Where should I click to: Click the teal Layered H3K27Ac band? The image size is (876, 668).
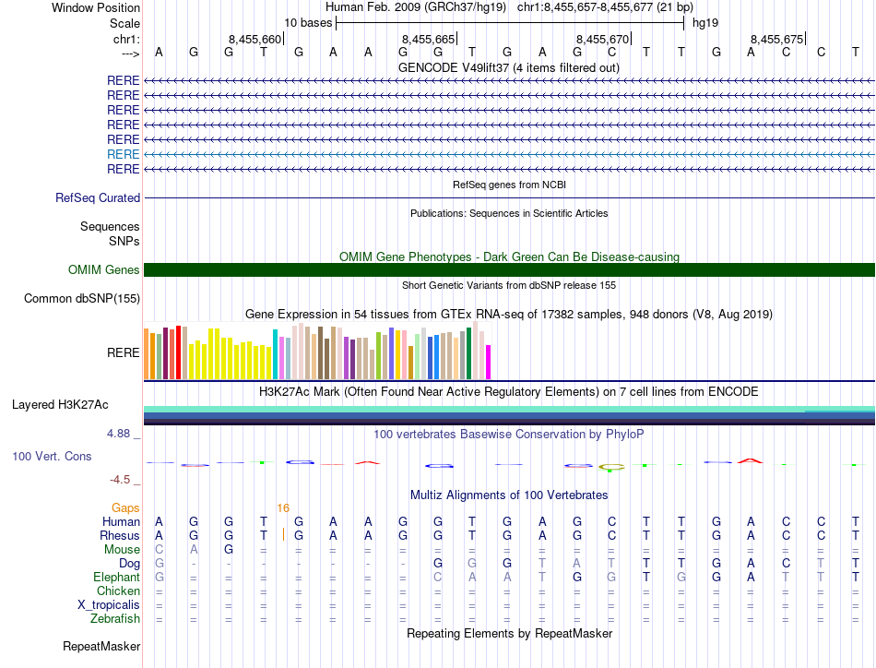pos(509,409)
